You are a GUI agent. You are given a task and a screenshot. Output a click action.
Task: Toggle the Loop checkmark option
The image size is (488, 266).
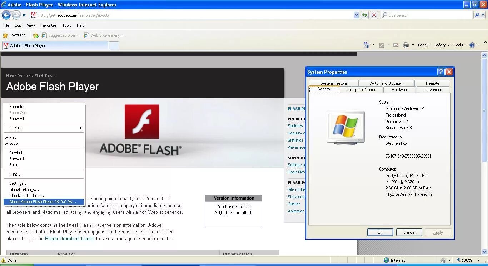[x=44, y=143]
